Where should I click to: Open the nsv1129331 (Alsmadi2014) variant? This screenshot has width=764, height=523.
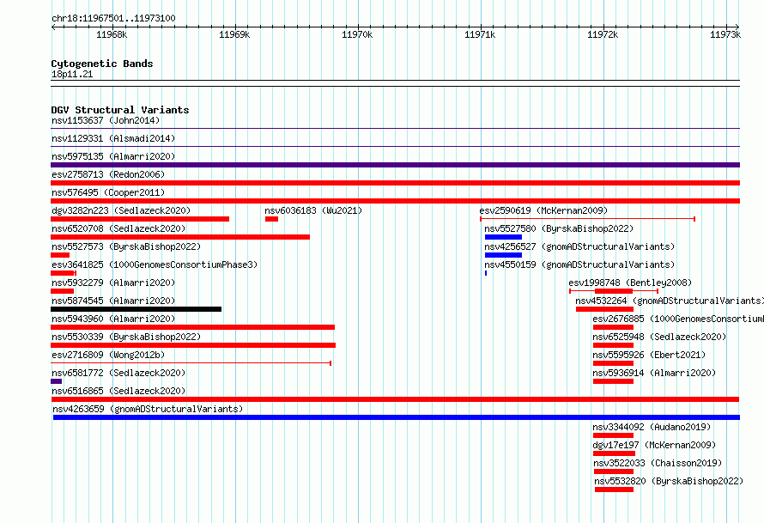tap(113, 138)
